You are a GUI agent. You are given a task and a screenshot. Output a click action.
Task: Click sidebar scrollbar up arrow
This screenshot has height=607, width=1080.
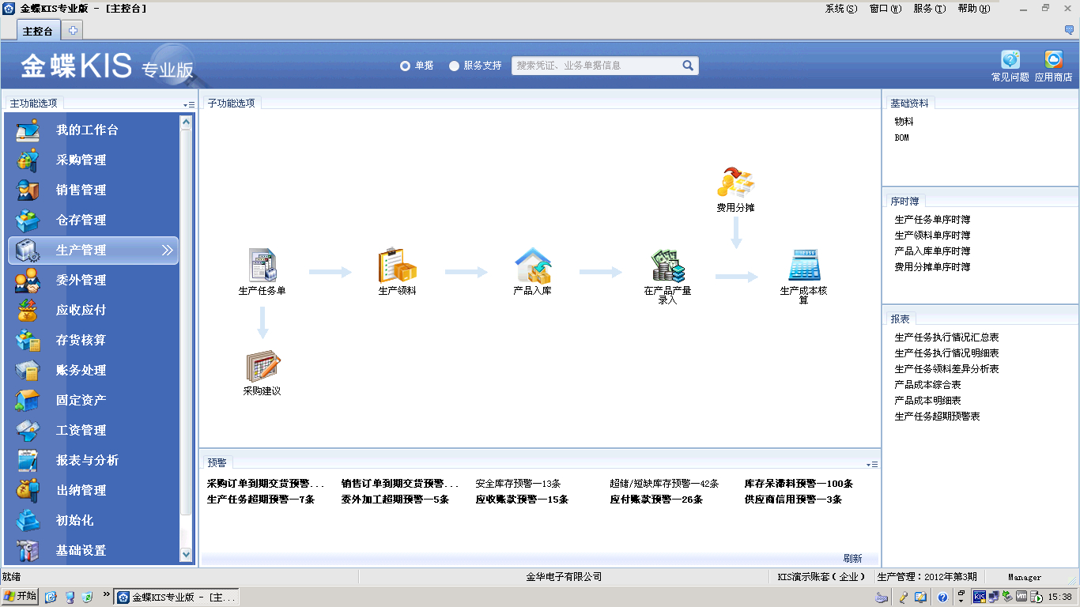coord(187,122)
